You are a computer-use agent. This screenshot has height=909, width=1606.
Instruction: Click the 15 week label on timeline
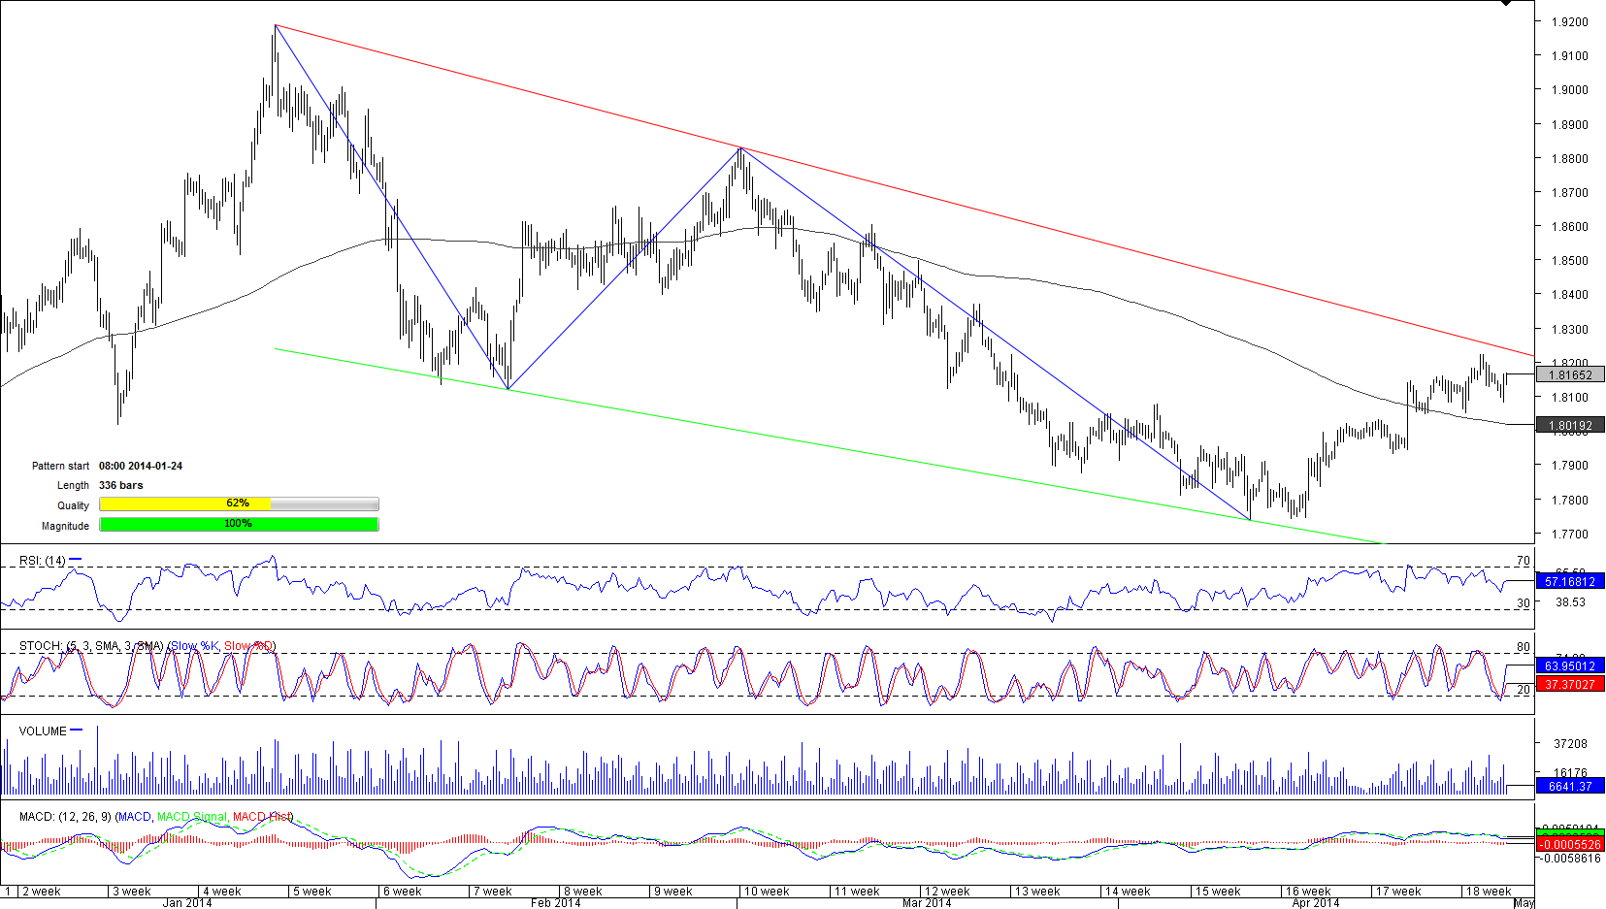1217,892
